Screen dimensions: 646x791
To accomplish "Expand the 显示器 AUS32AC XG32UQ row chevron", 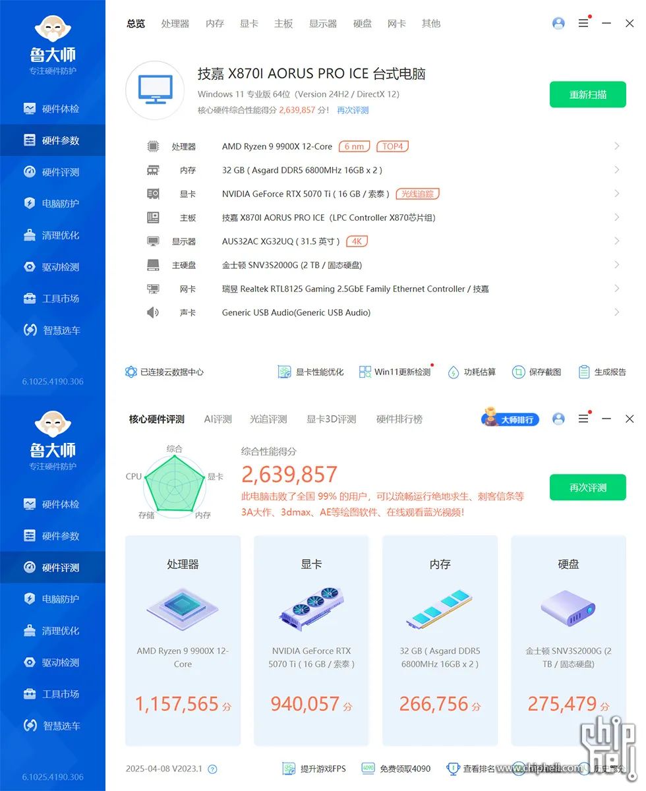I will (x=616, y=241).
